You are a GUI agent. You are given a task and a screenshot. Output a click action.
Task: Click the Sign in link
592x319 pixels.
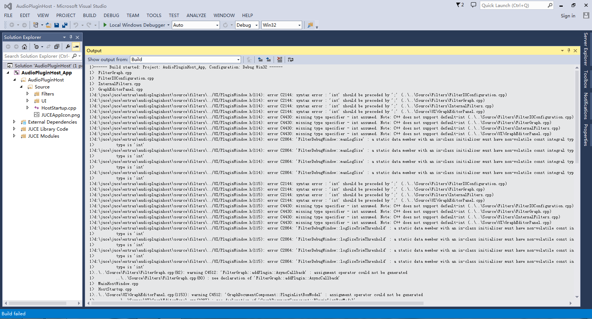(x=568, y=16)
